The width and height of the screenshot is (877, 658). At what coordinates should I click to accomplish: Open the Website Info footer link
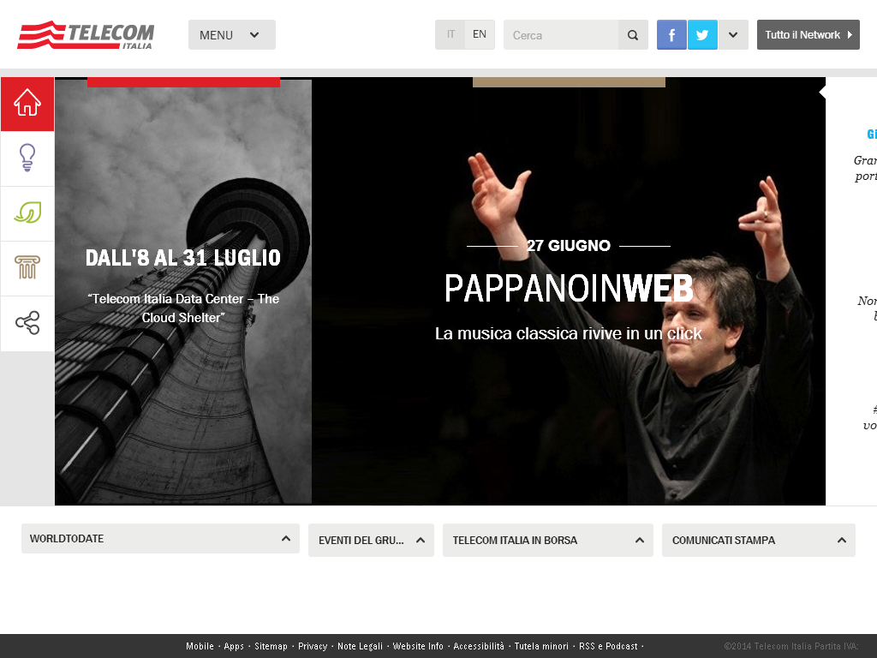tap(418, 646)
